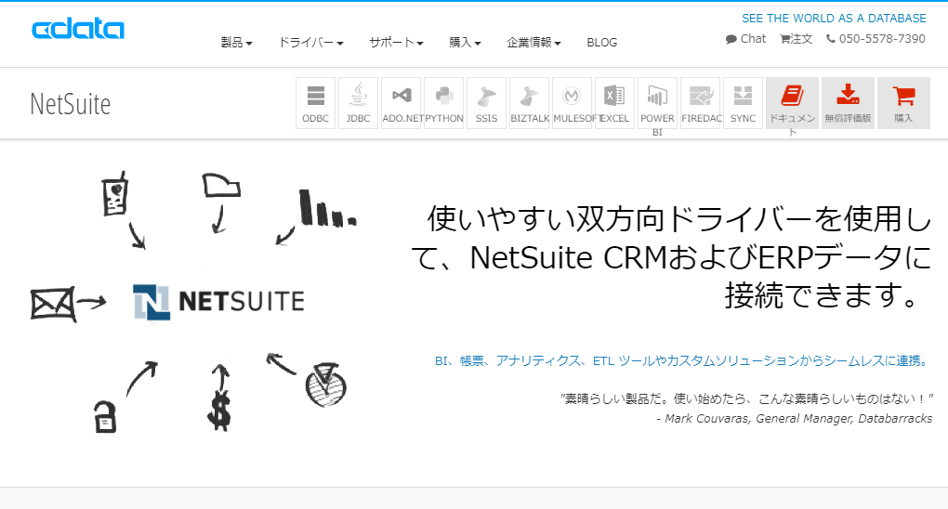Start a Chat conversation
The width and height of the screenshot is (948, 509).
point(746,39)
